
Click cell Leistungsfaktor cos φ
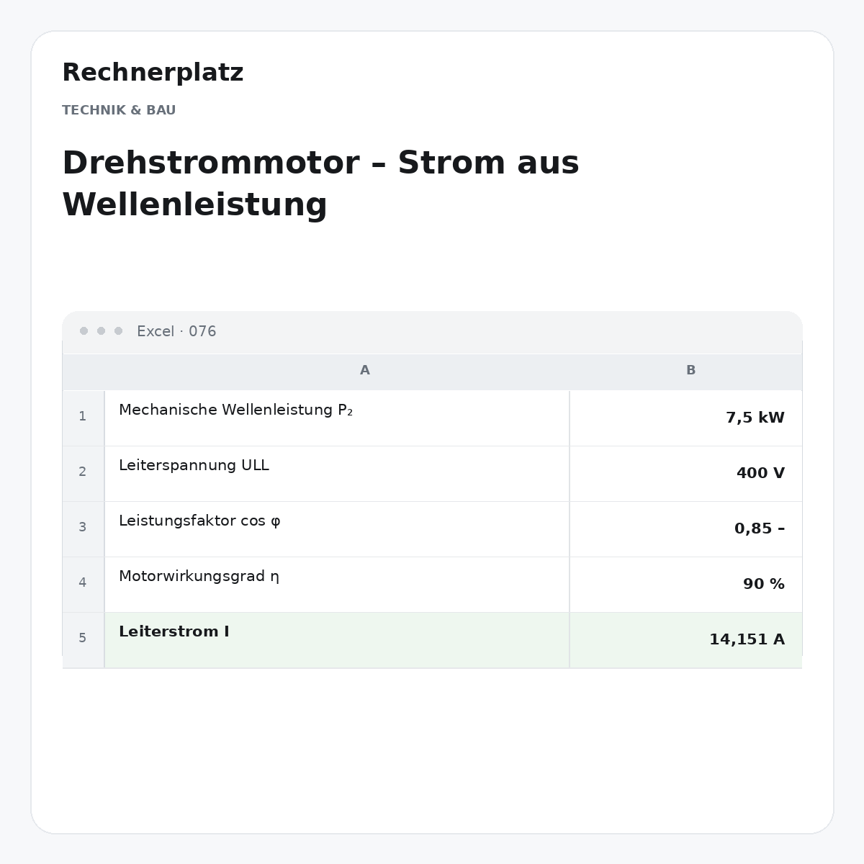[337, 528]
